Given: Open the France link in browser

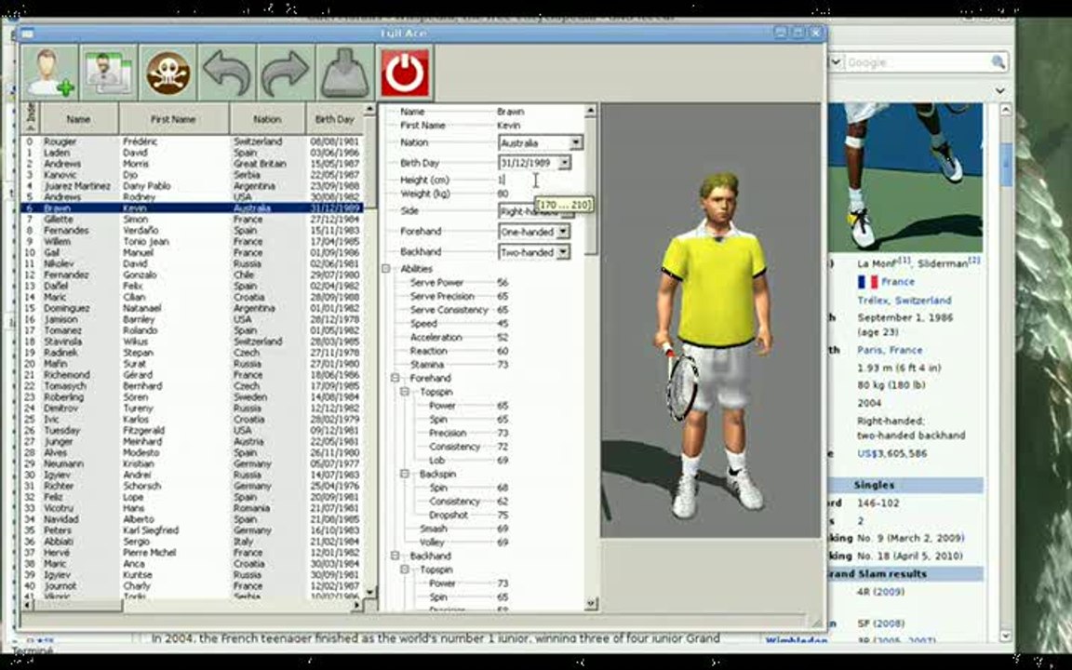Looking at the screenshot, I should click(898, 282).
